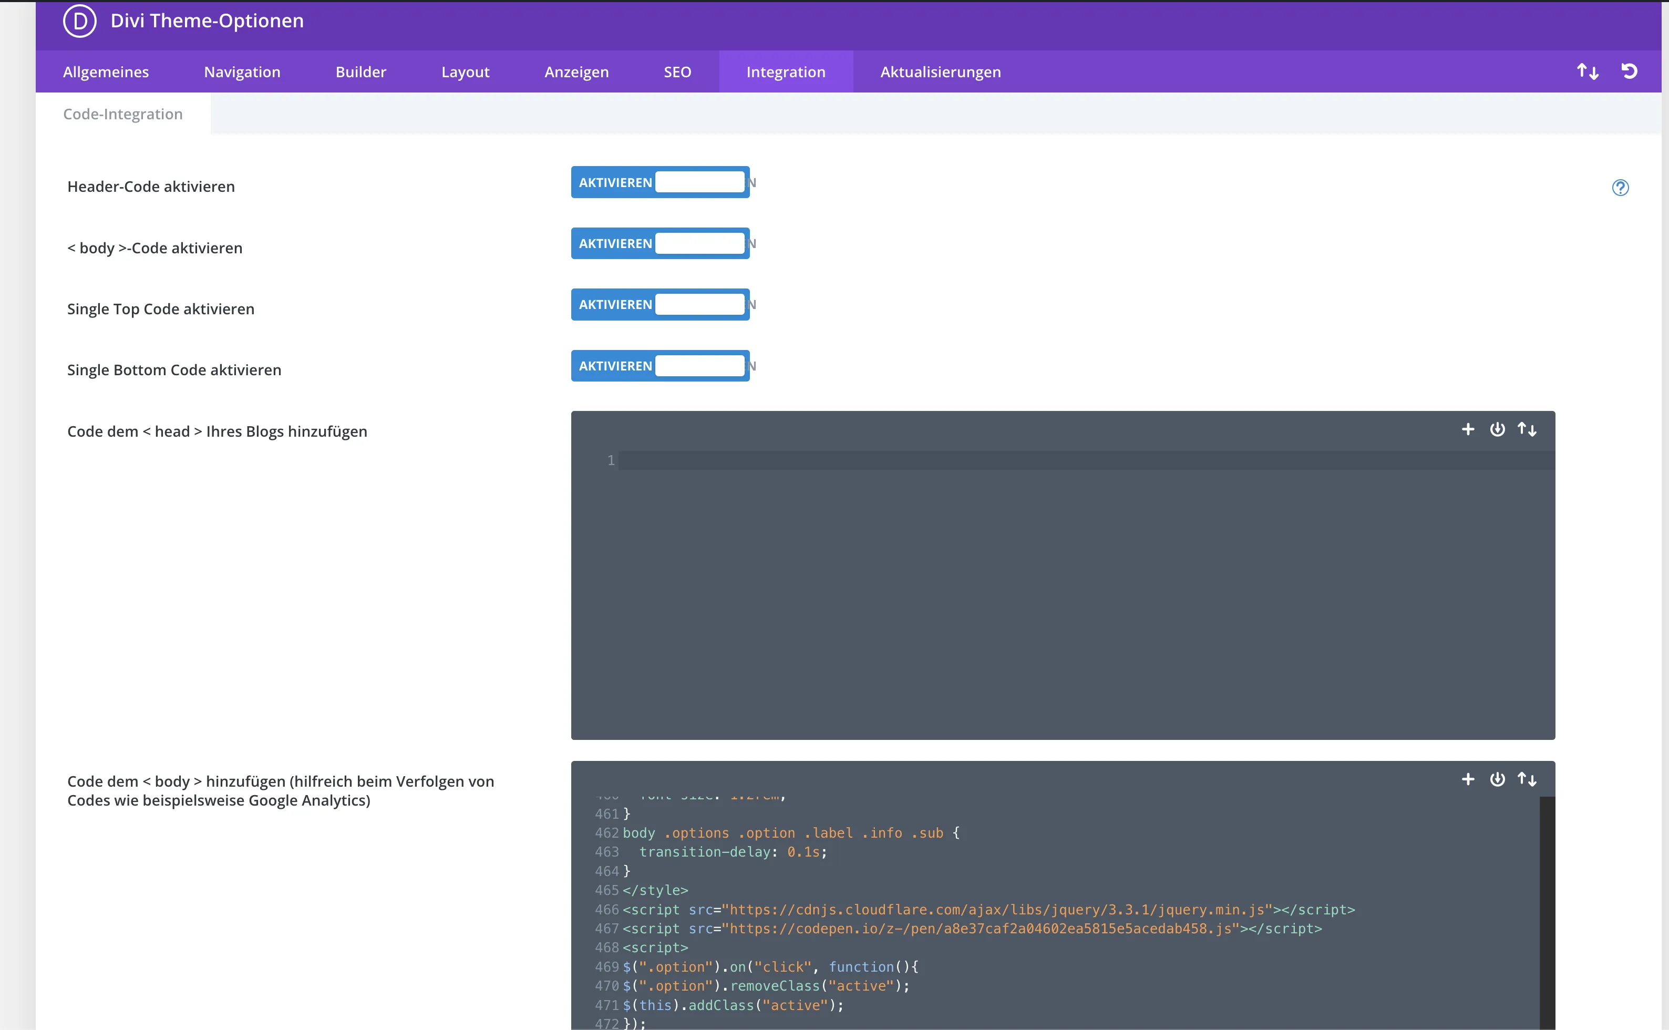Go to the Anzeigen tab

click(576, 71)
